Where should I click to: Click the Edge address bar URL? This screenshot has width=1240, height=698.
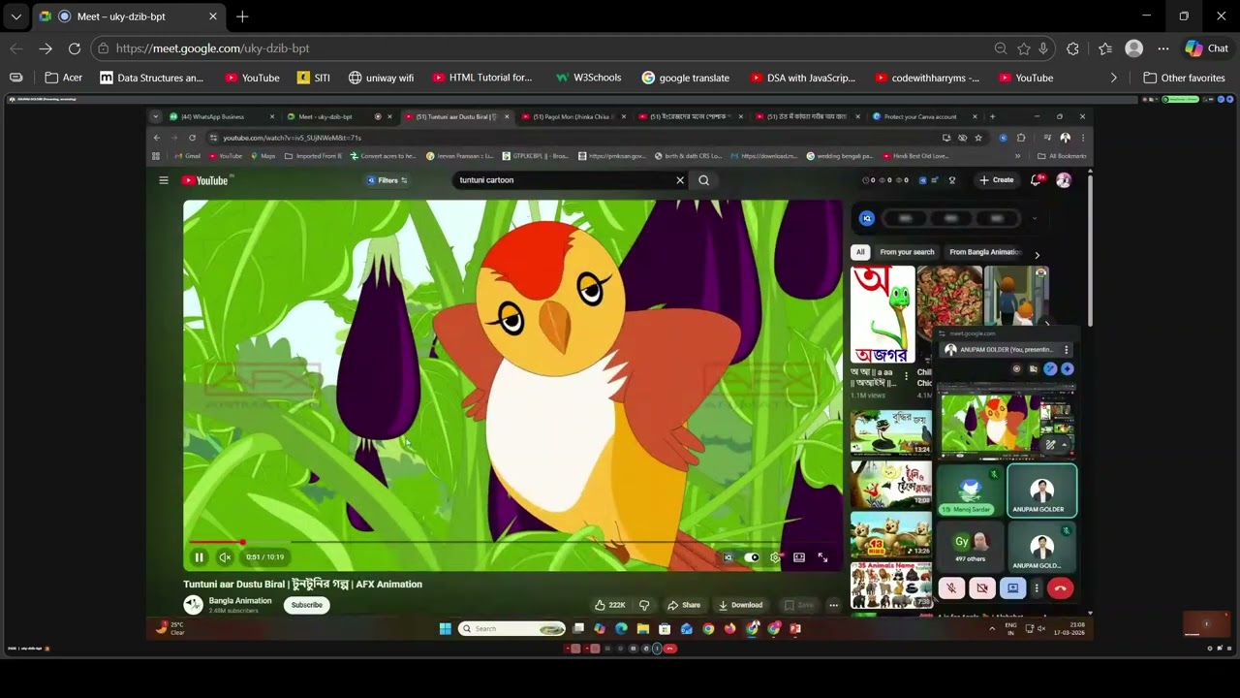pos(213,48)
